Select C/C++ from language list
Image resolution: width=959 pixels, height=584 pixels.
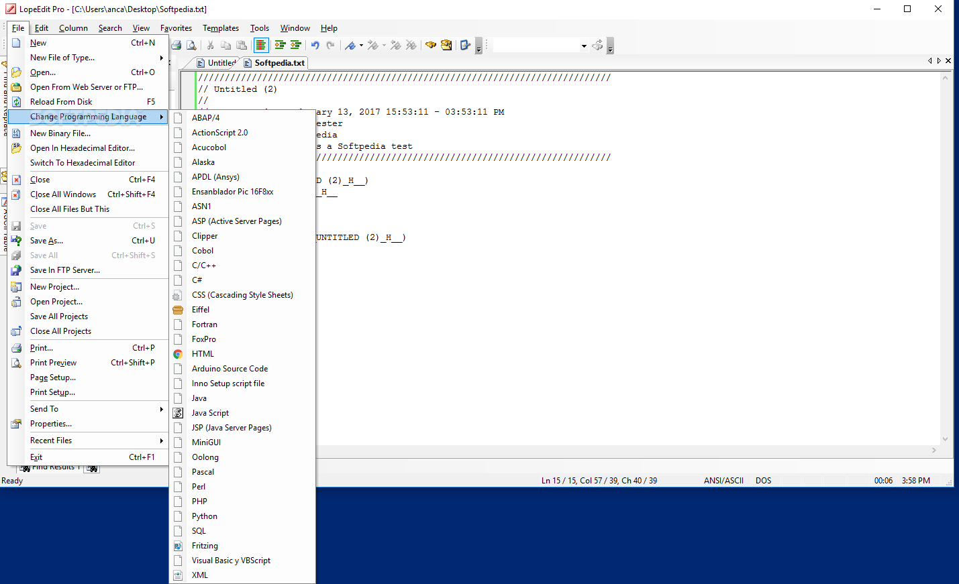tap(242, 266)
